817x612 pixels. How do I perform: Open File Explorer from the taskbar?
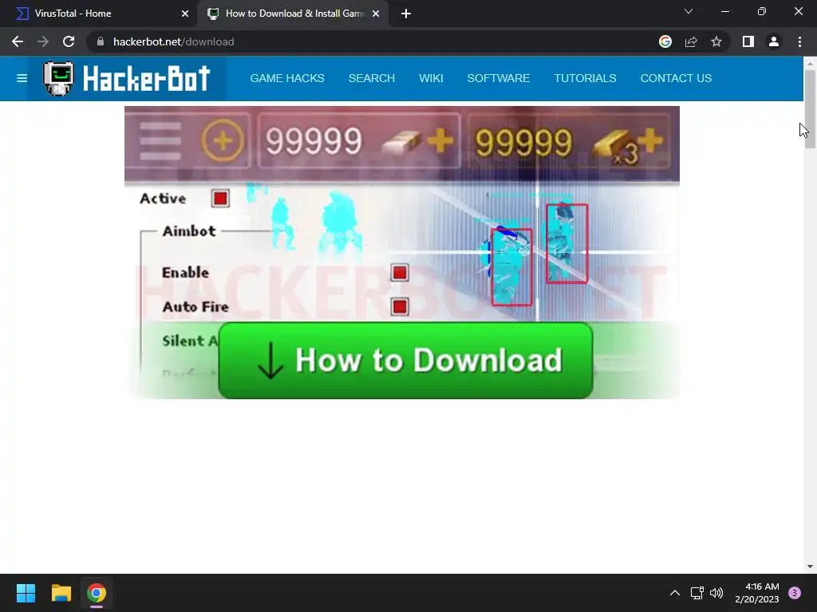61,593
